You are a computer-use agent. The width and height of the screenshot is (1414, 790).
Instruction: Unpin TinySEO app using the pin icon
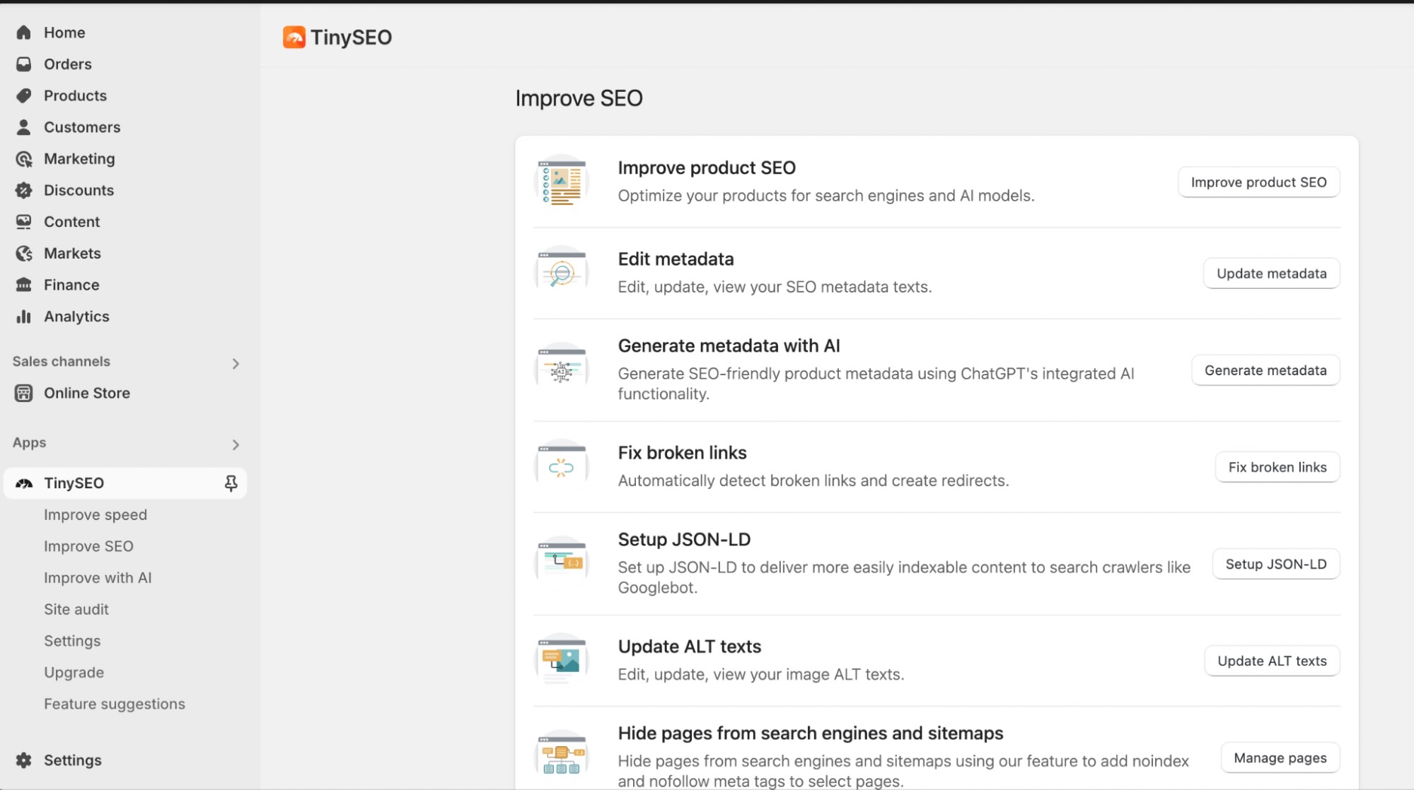(x=231, y=483)
